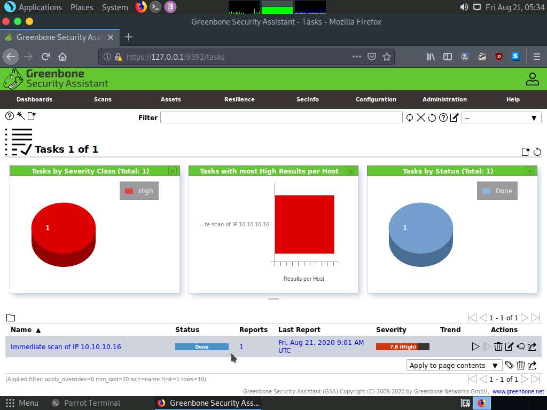Close Tasks by Severity Class chart

point(173,171)
